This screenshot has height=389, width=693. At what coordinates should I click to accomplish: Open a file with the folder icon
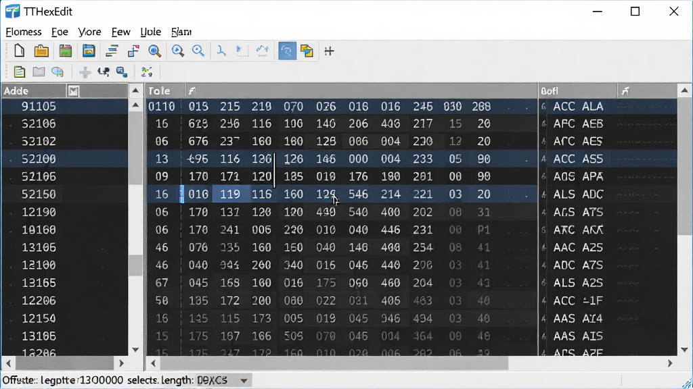41,51
